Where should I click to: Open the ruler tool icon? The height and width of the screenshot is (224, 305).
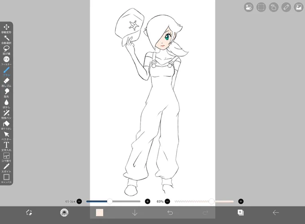286,7
